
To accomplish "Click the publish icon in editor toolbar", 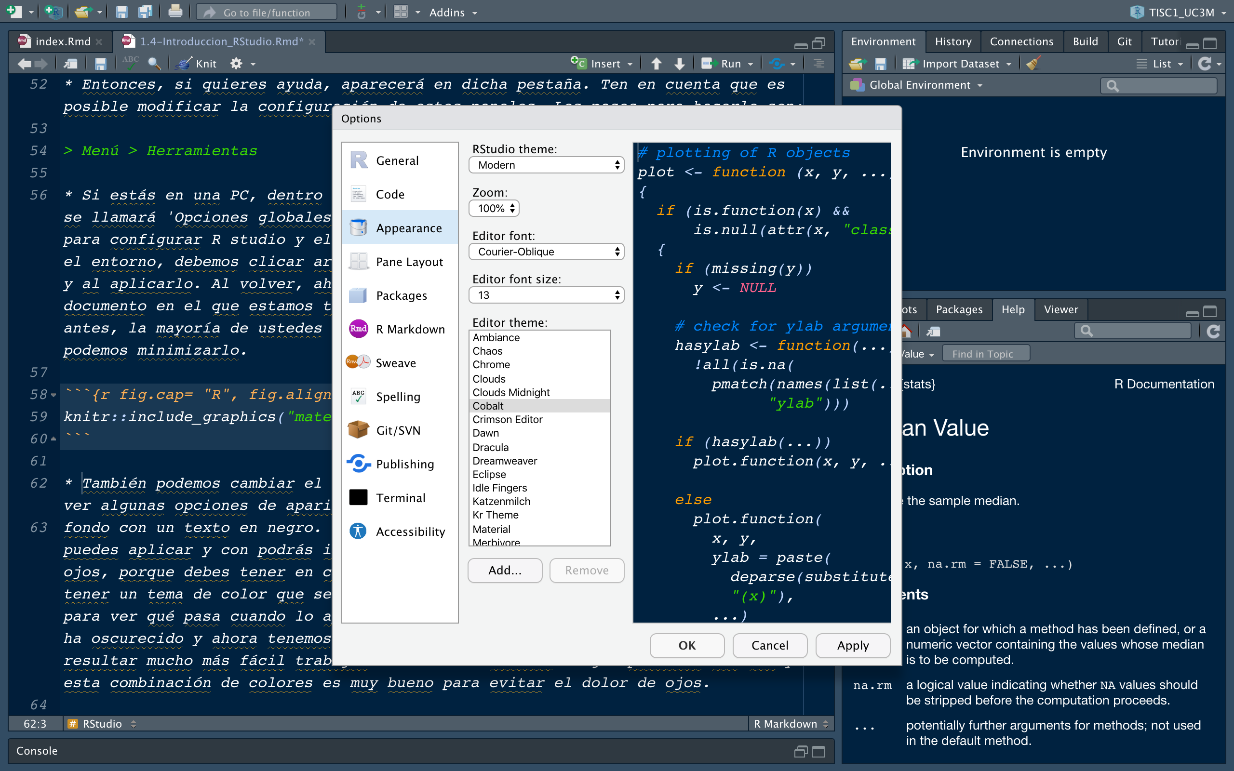I will tap(777, 64).
